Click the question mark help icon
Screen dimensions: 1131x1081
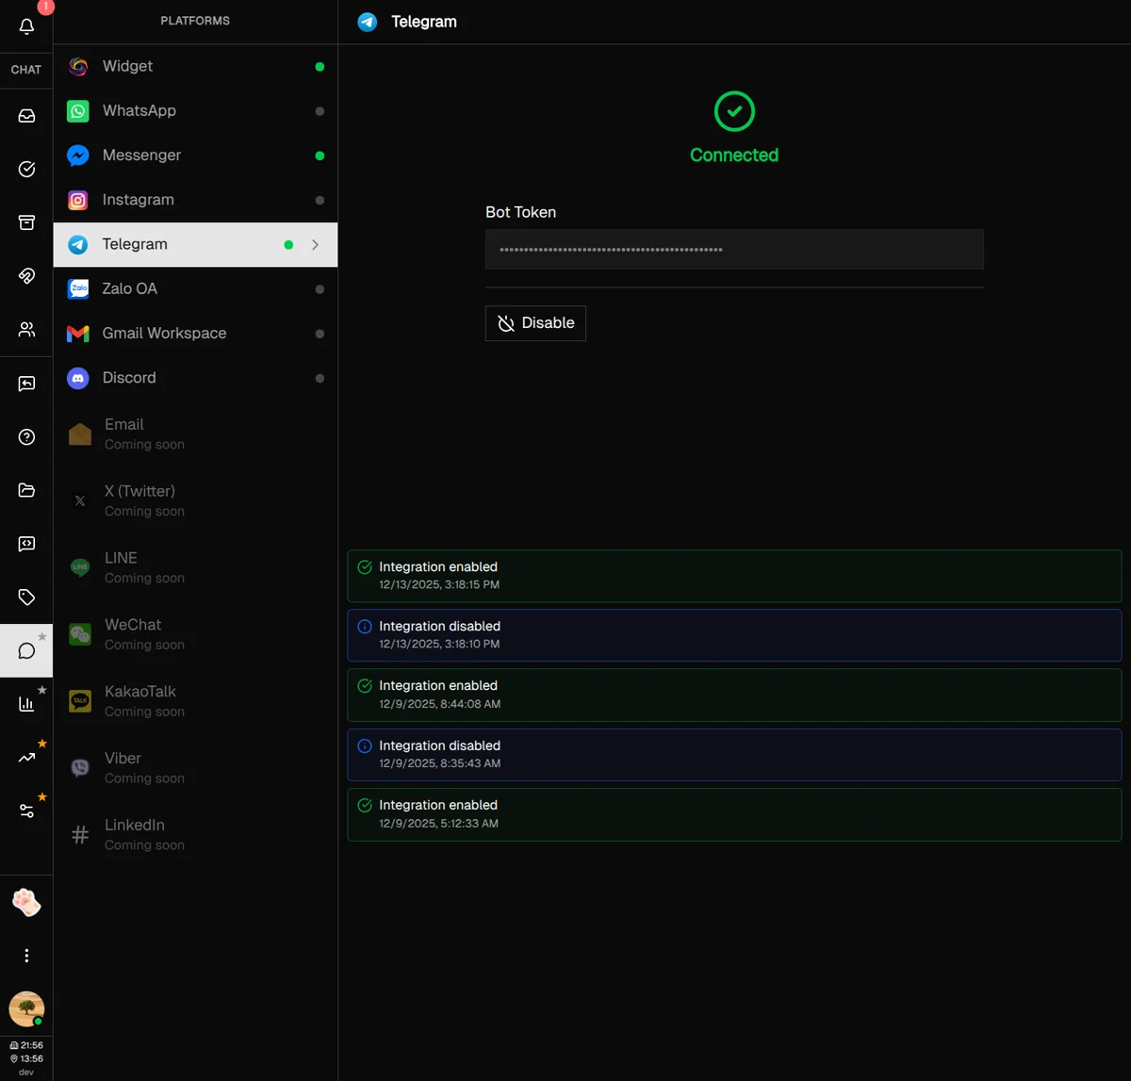tap(26, 437)
